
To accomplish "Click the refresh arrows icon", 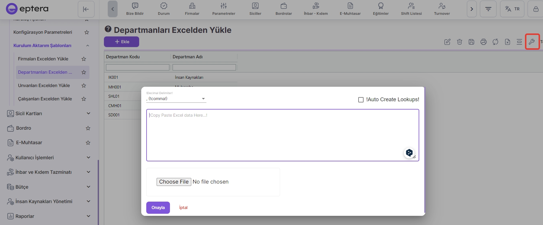I will (495, 42).
